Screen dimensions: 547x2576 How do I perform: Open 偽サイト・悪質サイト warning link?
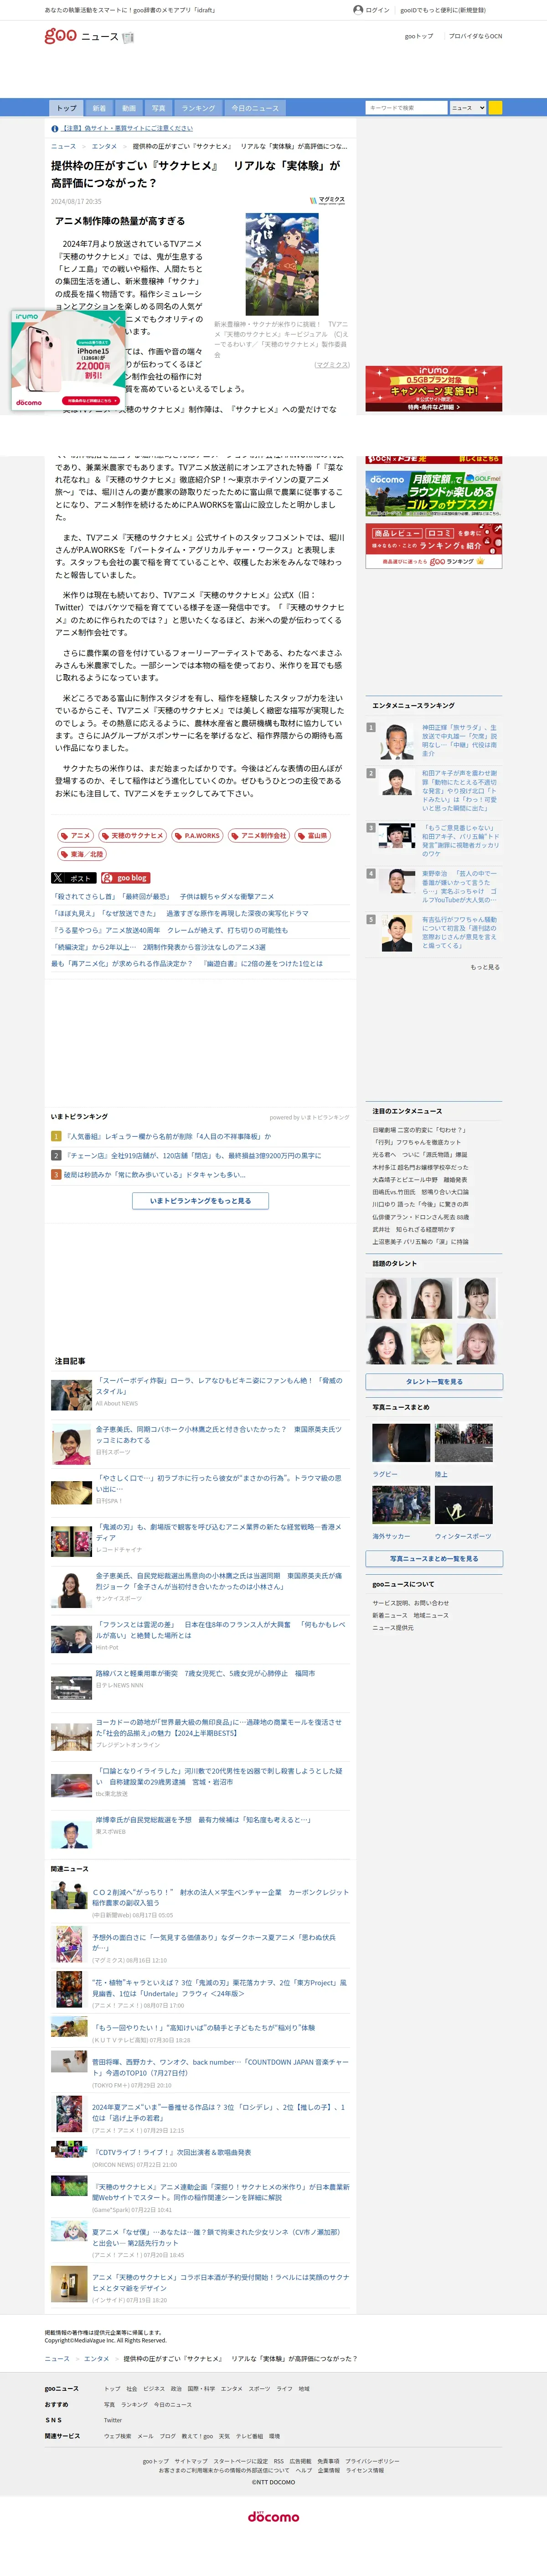tap(127, 128)
